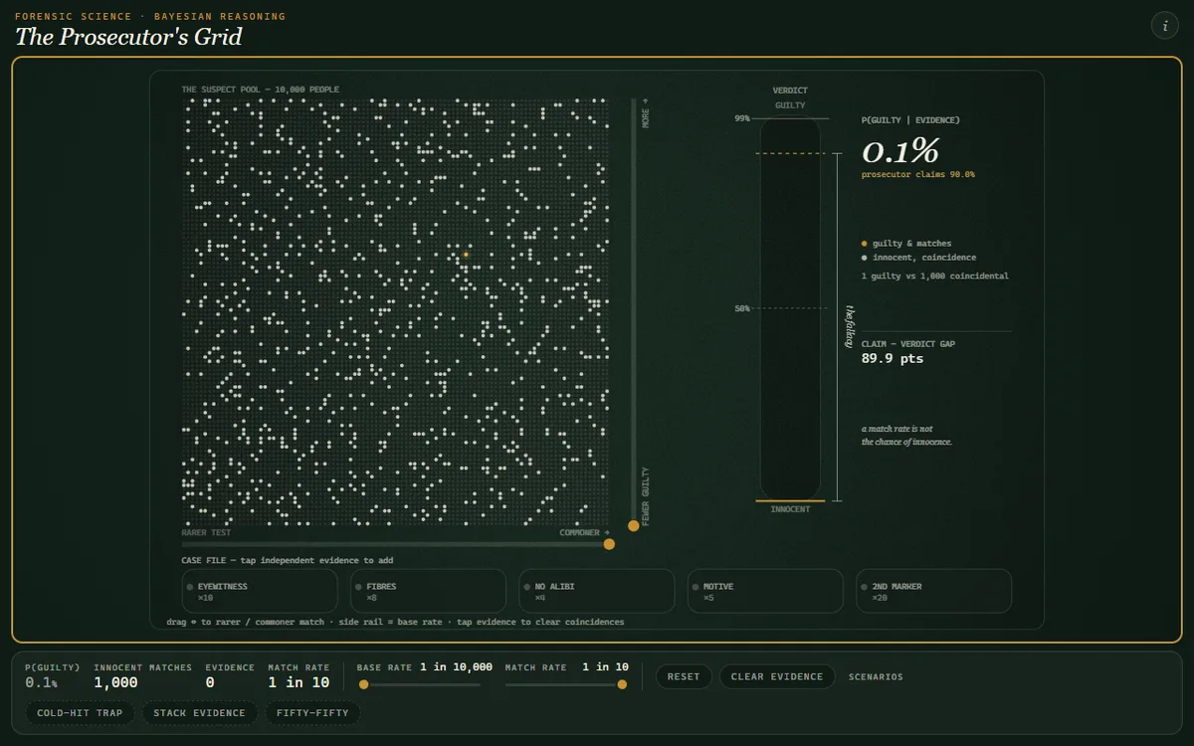Click the 'SCENARIOS' label

876,676
